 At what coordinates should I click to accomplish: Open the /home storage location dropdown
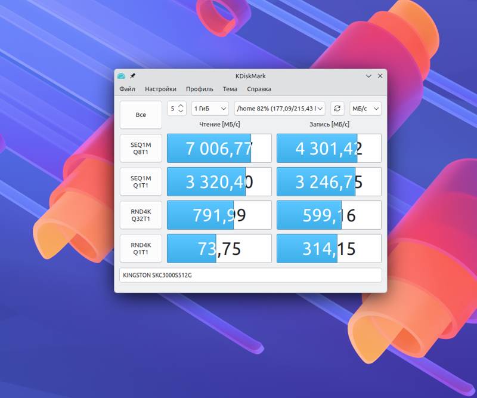pyautogui.click(x=280, y=108)
